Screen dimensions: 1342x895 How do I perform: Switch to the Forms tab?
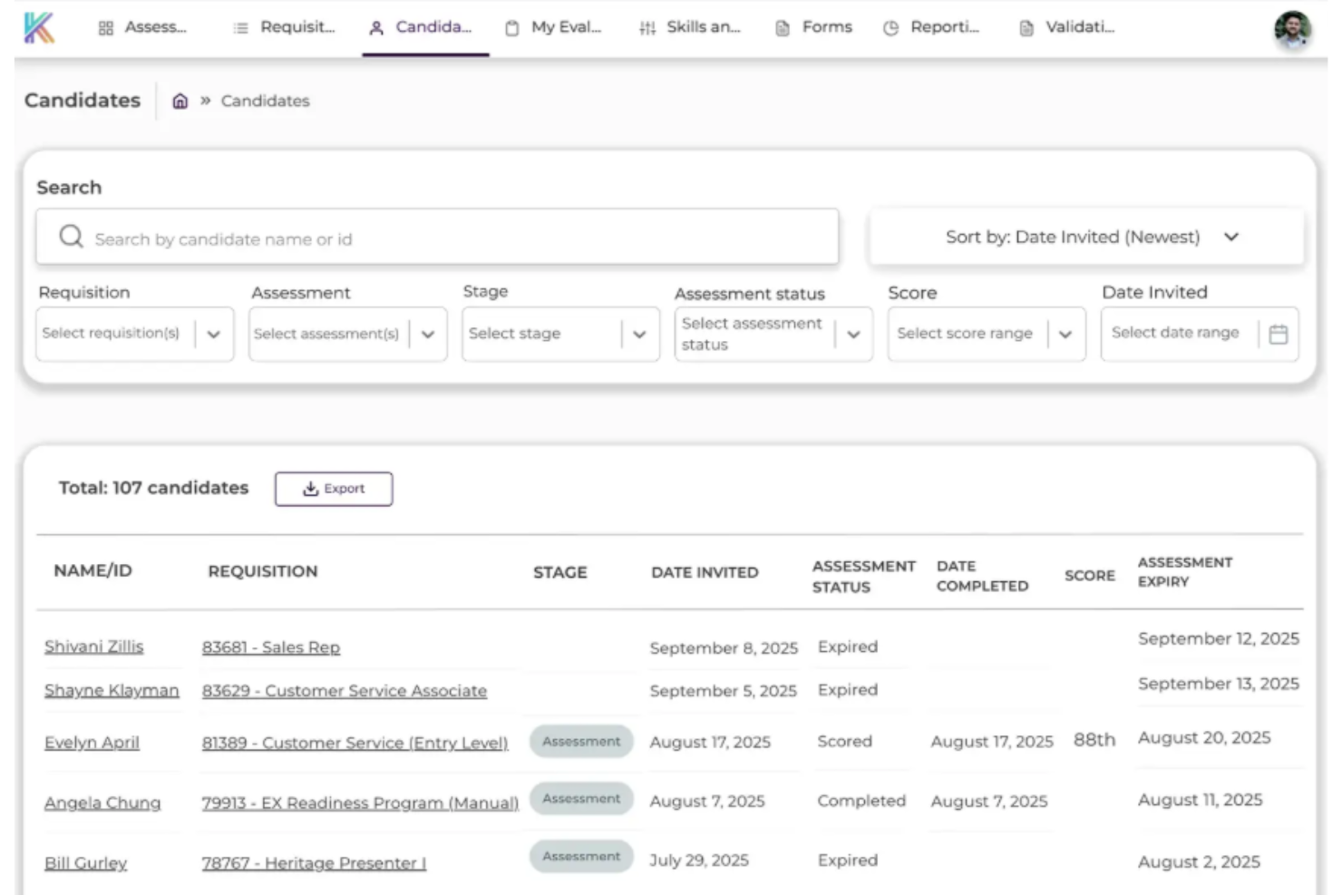813,26
